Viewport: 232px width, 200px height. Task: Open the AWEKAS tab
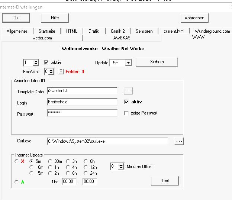coord(122,38)
